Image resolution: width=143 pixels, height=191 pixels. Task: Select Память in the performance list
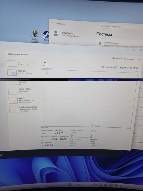22,72
